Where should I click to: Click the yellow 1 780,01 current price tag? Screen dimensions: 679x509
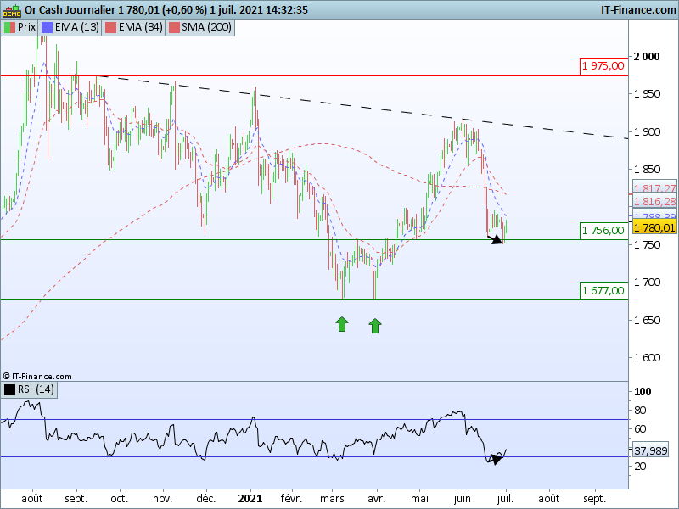(x=654, y=227)
